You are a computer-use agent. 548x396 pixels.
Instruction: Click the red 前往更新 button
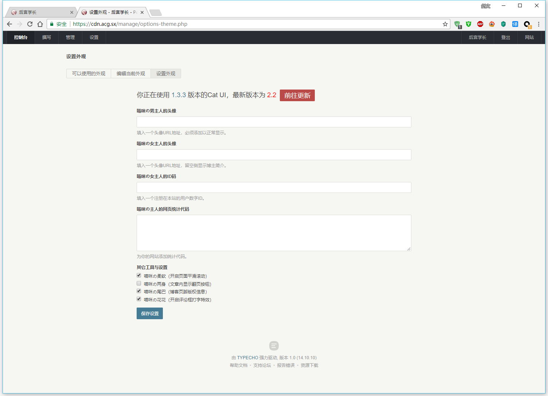pos(297,95)
